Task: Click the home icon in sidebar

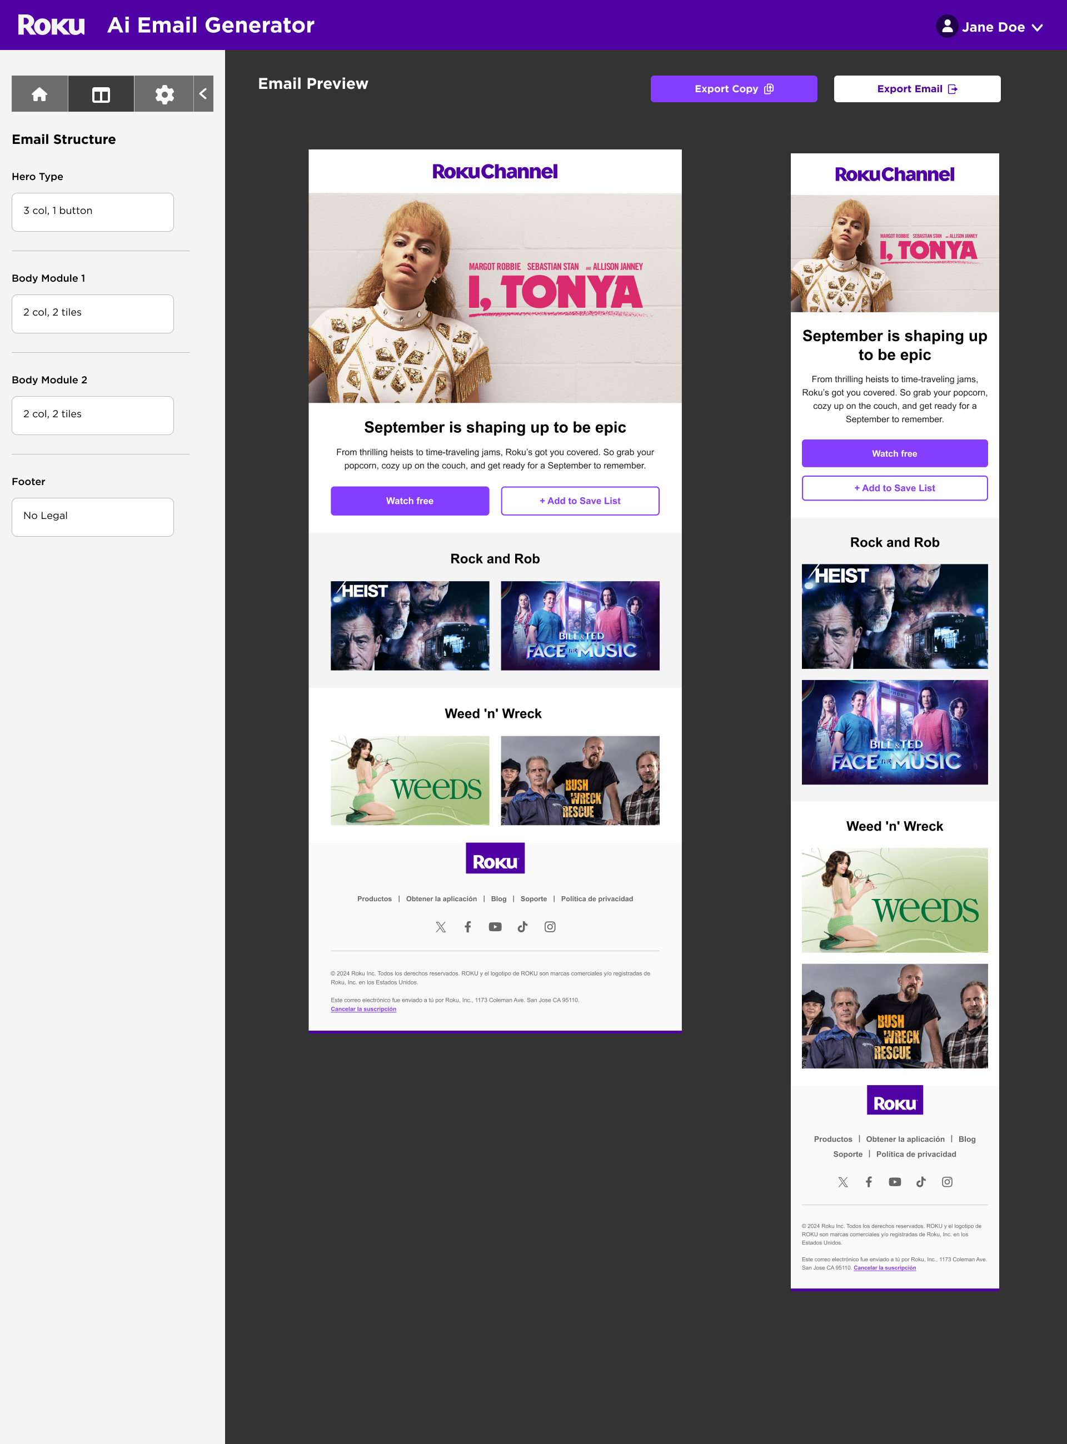Action: coord(39,94)
